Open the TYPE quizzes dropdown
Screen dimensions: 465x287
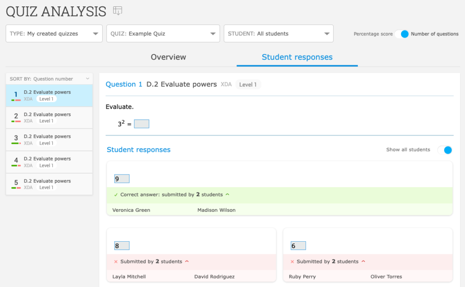(95, 33)
